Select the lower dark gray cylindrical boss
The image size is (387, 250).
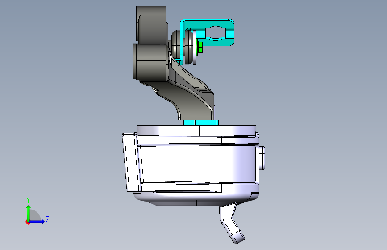[151, 61]
